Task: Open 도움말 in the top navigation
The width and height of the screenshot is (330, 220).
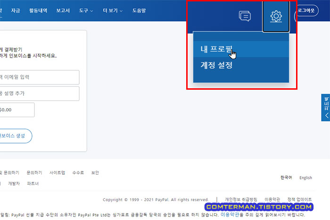Action: pyautogui.click(x=139, y=10)
